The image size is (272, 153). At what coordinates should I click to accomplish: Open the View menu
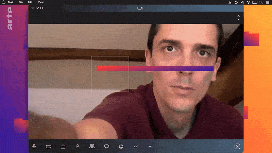[x=41, y=2]
